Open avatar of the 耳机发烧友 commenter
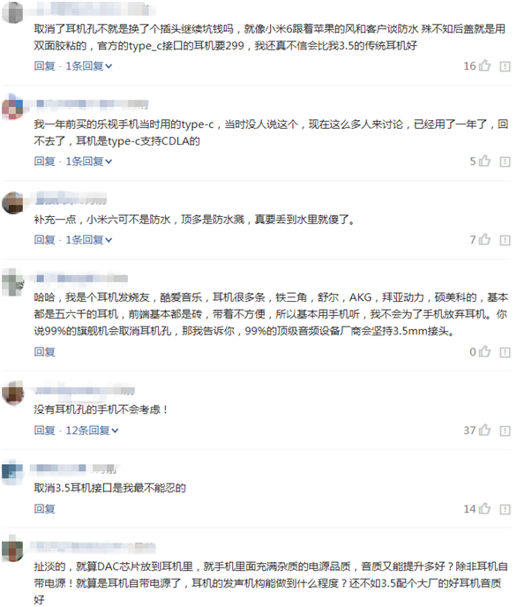This screenshot has width=517, height=607. tap(12, 281)
